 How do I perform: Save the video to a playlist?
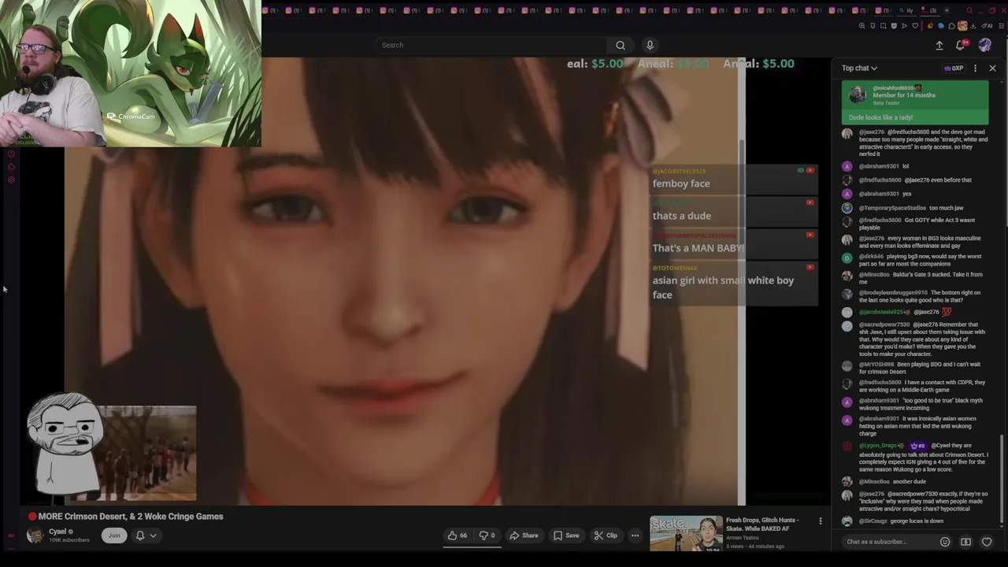566,535
